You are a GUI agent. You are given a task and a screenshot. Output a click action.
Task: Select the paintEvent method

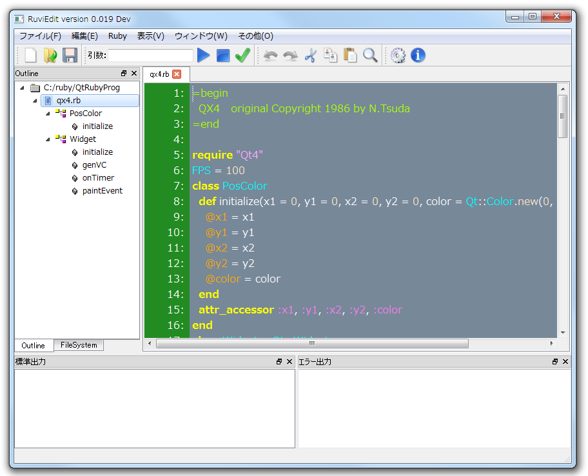pos(102,190)
